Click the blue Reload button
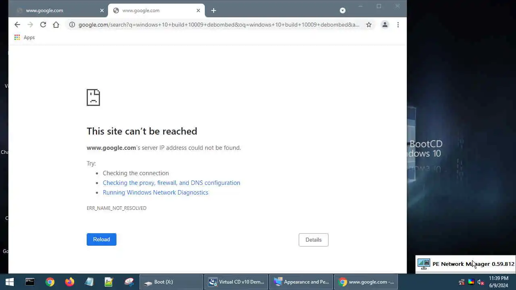516x290 pixels. pos(102,239)
